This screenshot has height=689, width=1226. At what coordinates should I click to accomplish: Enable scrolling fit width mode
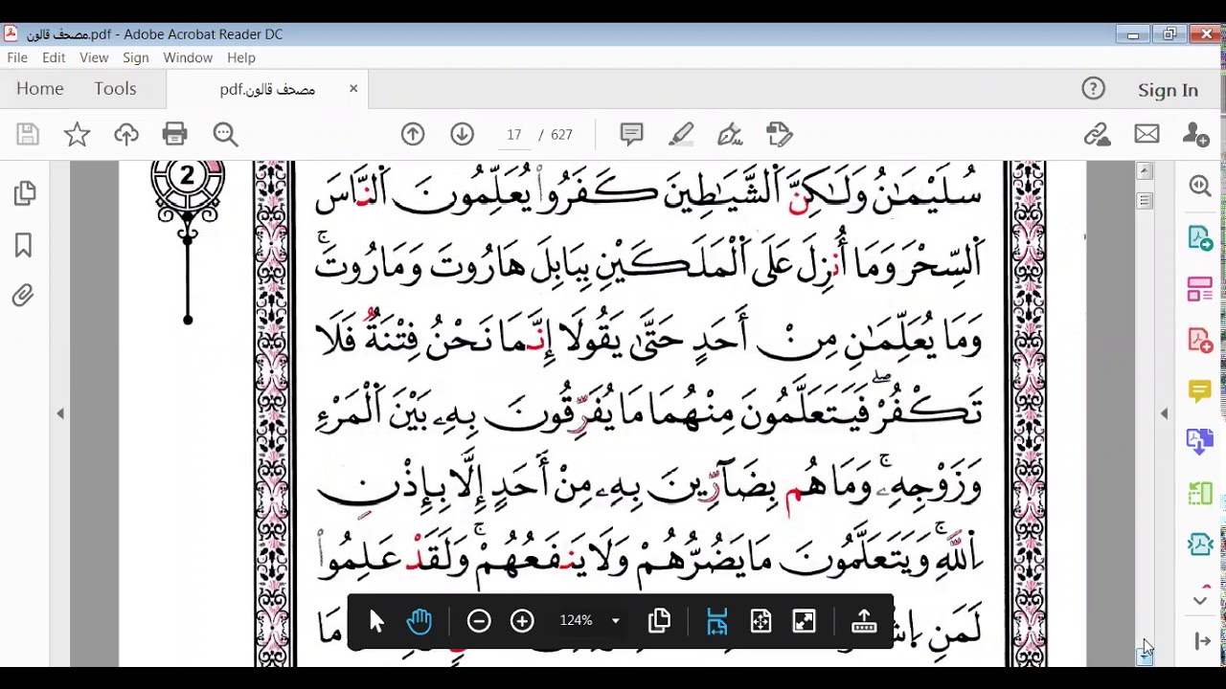717,622
